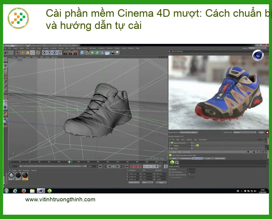Open Texture menu in material manager

pos(34,171)
